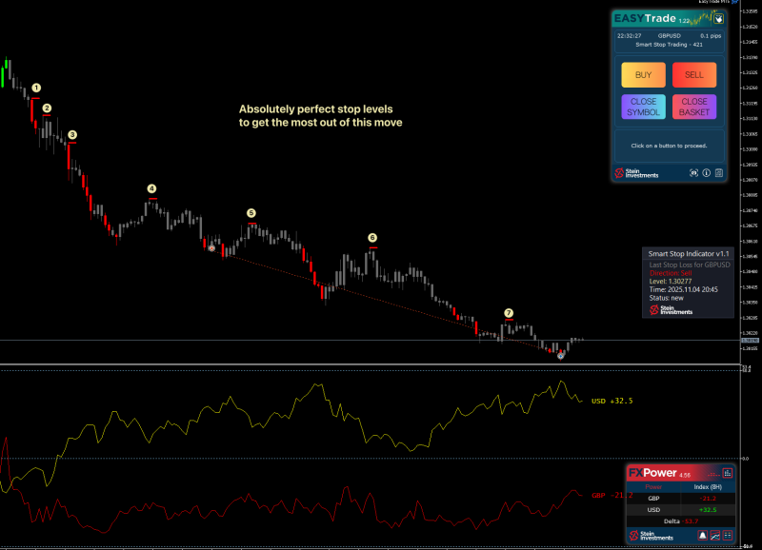Open FX Power alerts via the bell icon
This screenshot has width=762, height=550.
click(703, 535)
